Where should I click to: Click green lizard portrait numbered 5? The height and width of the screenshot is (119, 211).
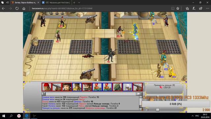pyautogui.click(x=117, y=87)
